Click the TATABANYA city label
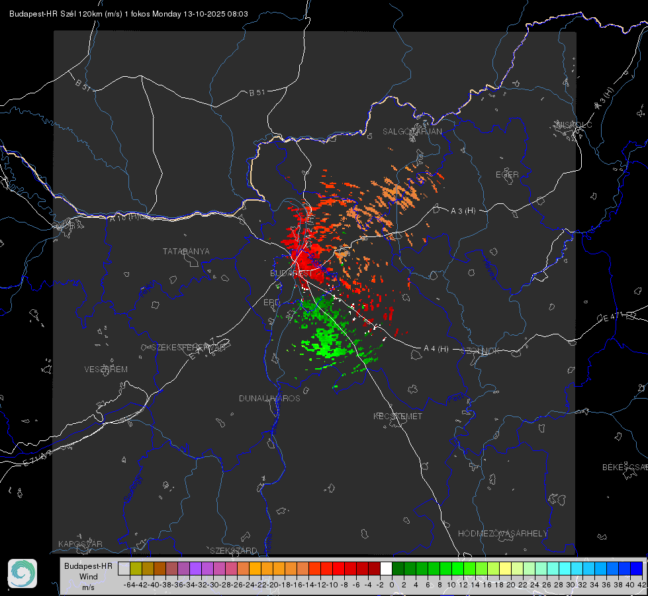 coord(186,251)
